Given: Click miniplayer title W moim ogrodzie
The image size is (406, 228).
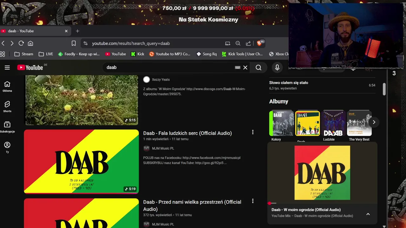Looking at the screenshot, I should 306,210.
